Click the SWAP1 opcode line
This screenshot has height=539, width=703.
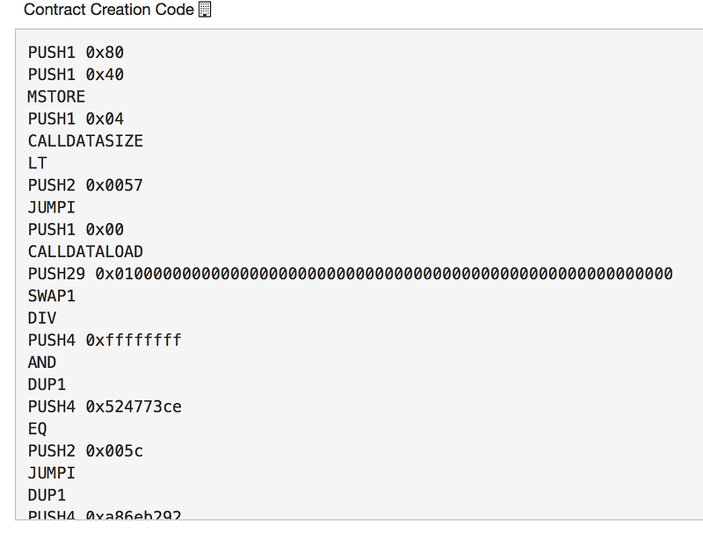pos(52,296)
